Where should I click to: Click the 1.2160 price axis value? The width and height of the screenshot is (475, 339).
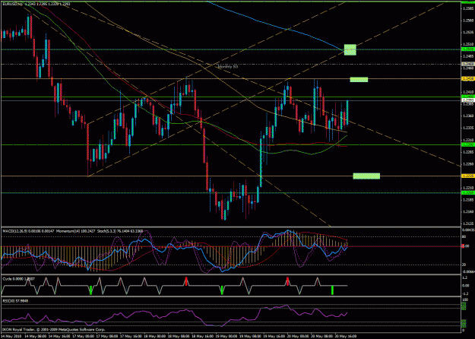pos(467,212)
